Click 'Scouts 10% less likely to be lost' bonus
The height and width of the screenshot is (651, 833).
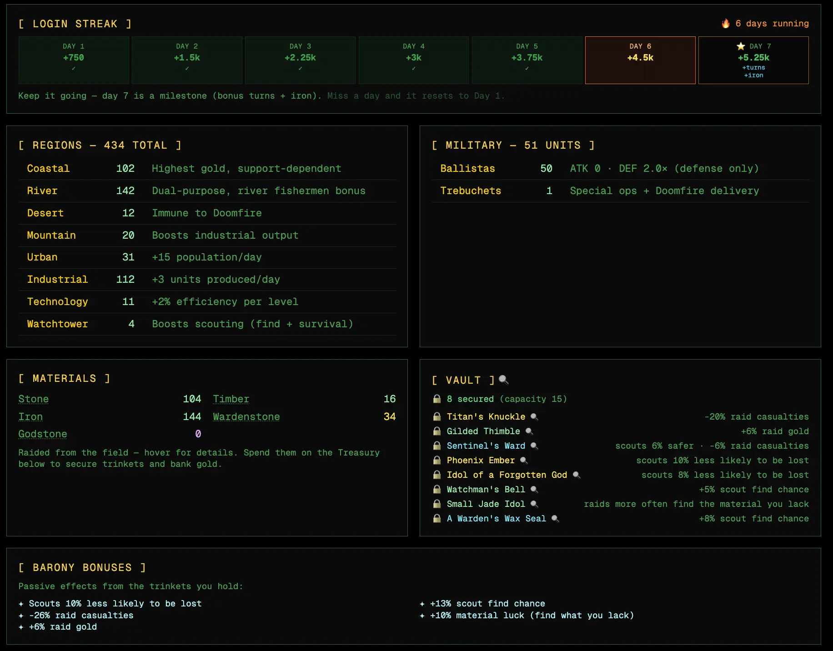click(x=115, y=604)
